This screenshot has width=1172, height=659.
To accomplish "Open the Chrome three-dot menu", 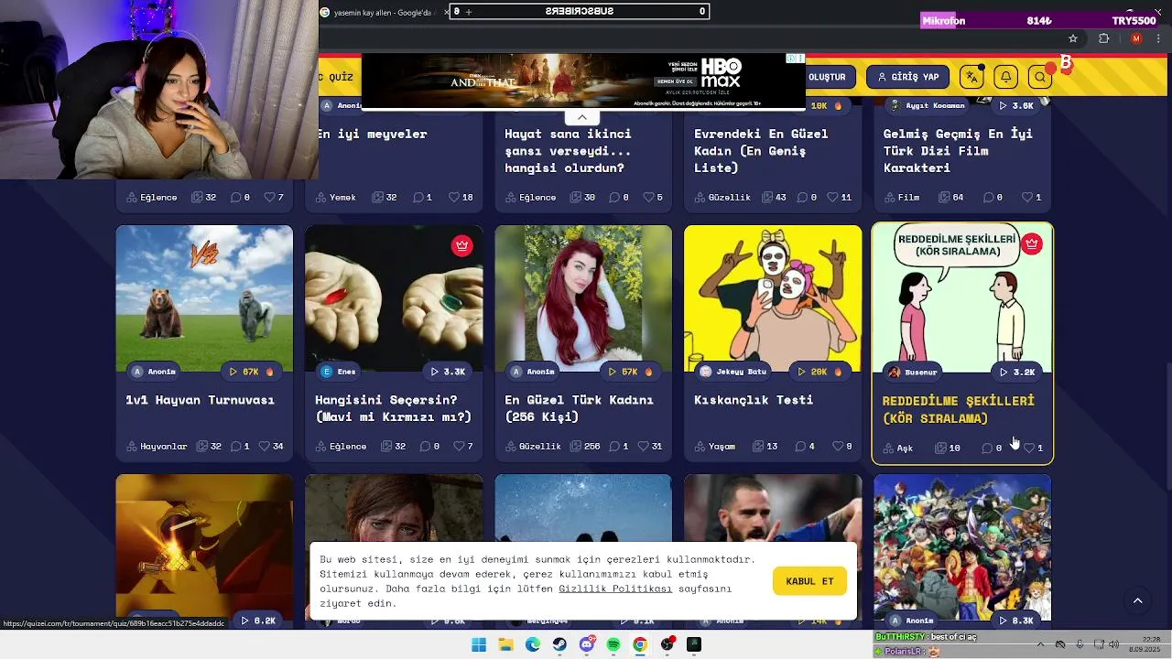I will click(x=1158, y=38).
